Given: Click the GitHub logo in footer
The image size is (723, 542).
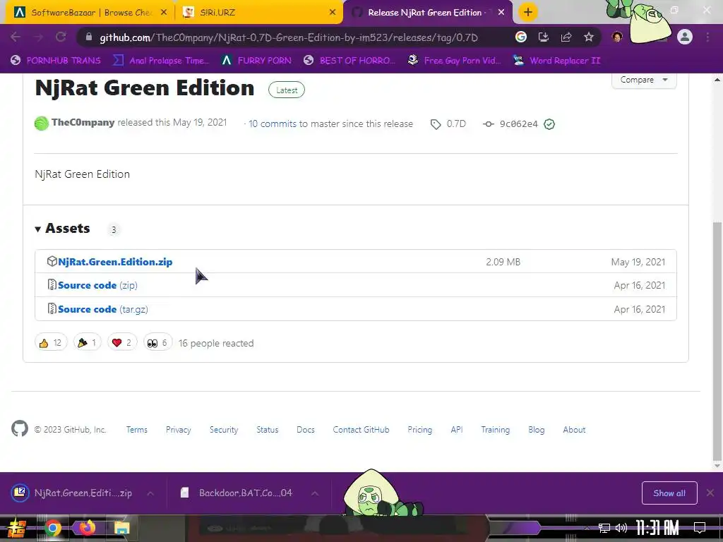Looking at the screenshot, I should coord(20,428).
